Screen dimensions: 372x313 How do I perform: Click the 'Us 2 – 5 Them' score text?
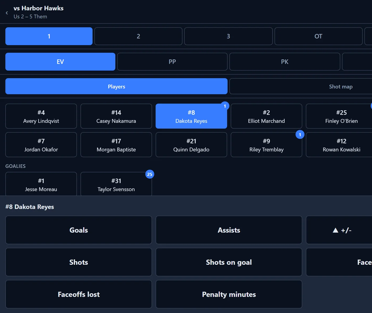[30, 16]
